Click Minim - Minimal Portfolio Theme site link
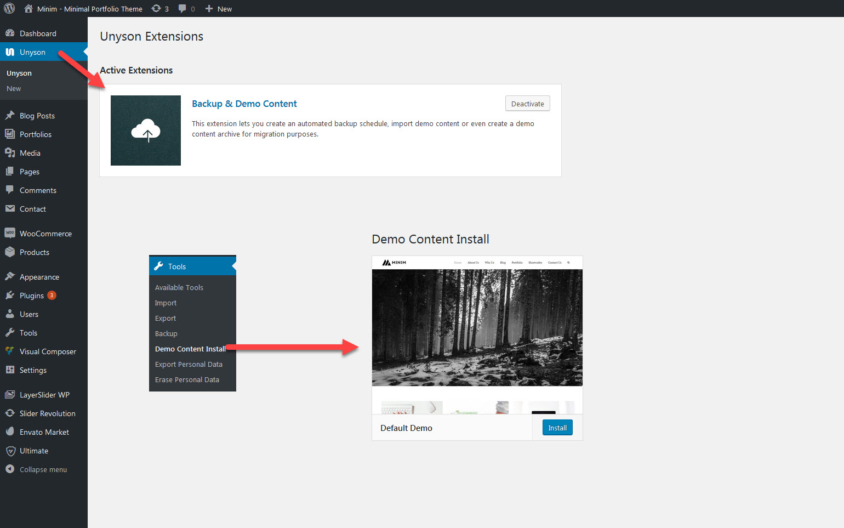844x528 pixels. tap(90, 9)
